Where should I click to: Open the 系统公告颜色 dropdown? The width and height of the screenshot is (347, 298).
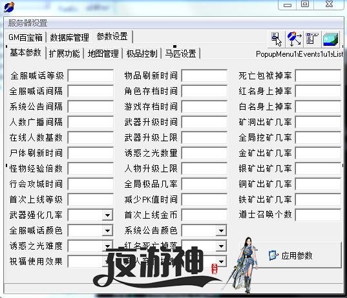pos(221,230)
